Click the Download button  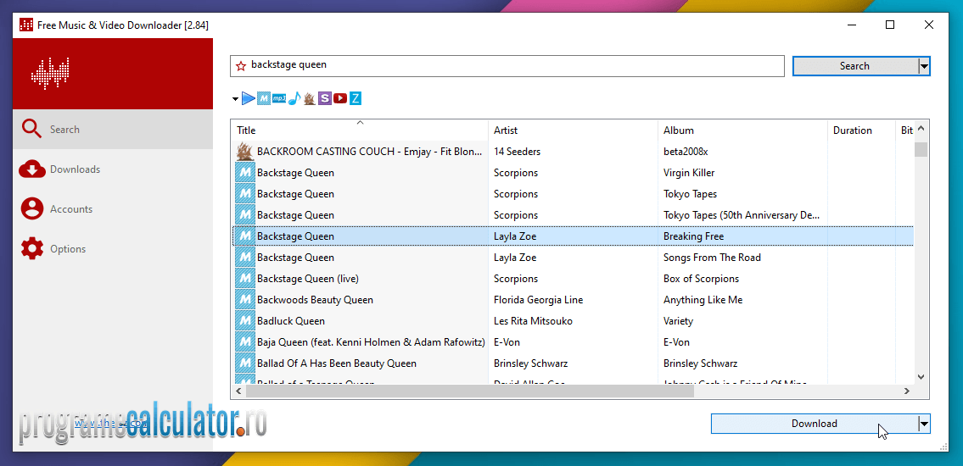pyautogui.click(x=815, y=423)
